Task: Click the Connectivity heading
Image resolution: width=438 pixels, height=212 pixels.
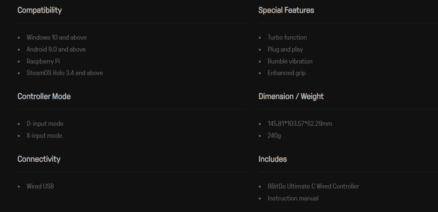Action: [39, 159]
